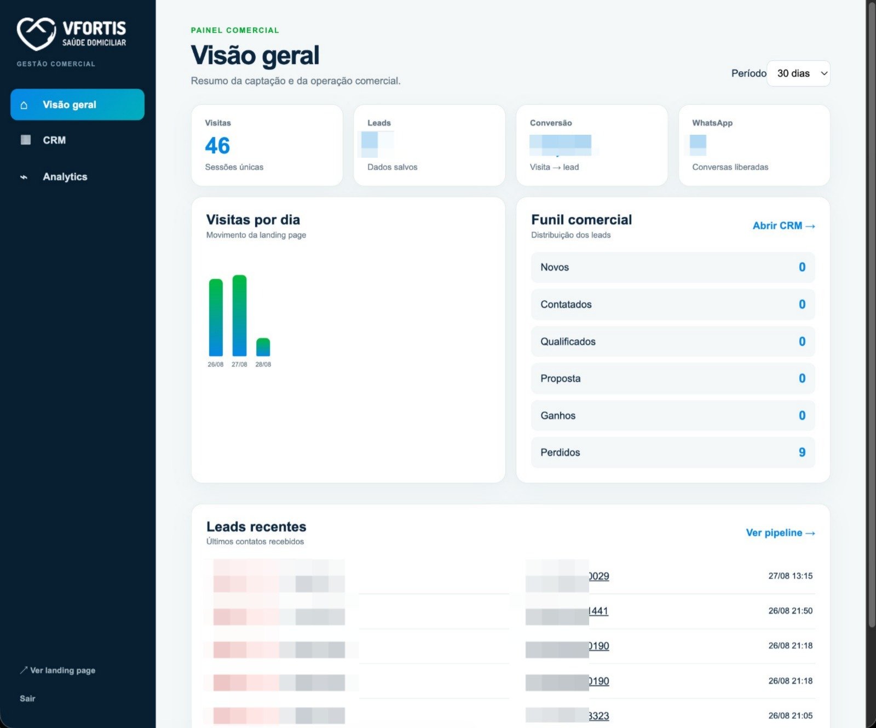
Task: Select the Ganhos funnel row
Action: [x=673, y=415]
